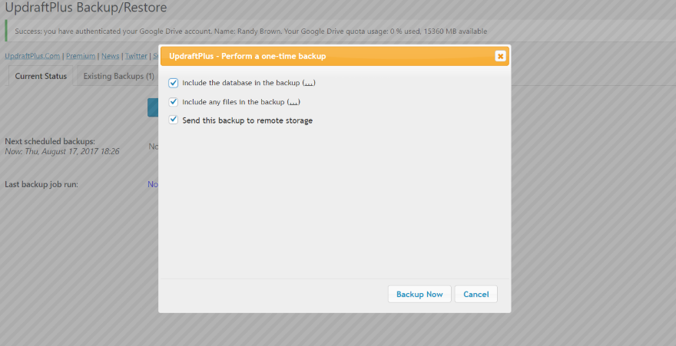This screenshot has height=346, width=676.
Task: Click the Backup Now button
Action: coord(419,294)
